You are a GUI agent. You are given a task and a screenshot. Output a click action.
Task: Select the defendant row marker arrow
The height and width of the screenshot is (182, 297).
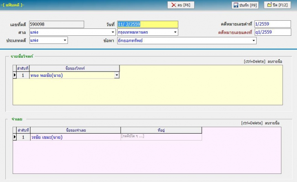click(x=15, y=137)
